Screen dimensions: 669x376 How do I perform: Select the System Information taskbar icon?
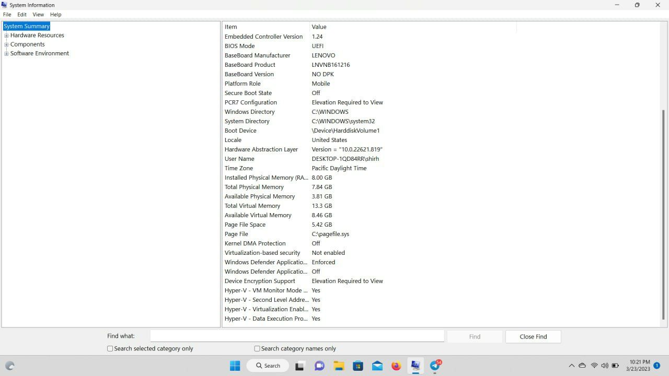tap(416, 366)
